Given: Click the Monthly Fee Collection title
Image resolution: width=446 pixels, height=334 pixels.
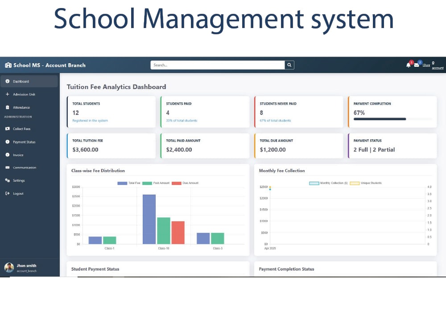Looking at the screenshot, I should pyautogui.click(x=282, y=171).
